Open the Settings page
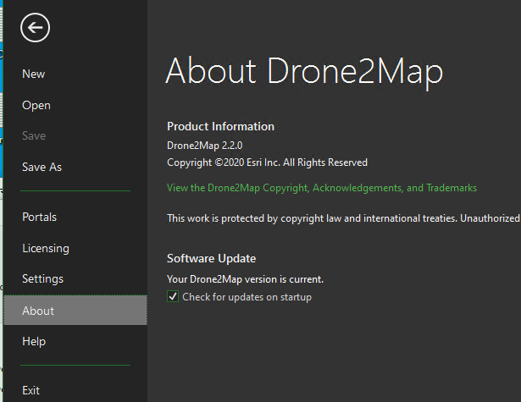Image resolution: width=521 pixels, height=402 pixels. [42, 278]
